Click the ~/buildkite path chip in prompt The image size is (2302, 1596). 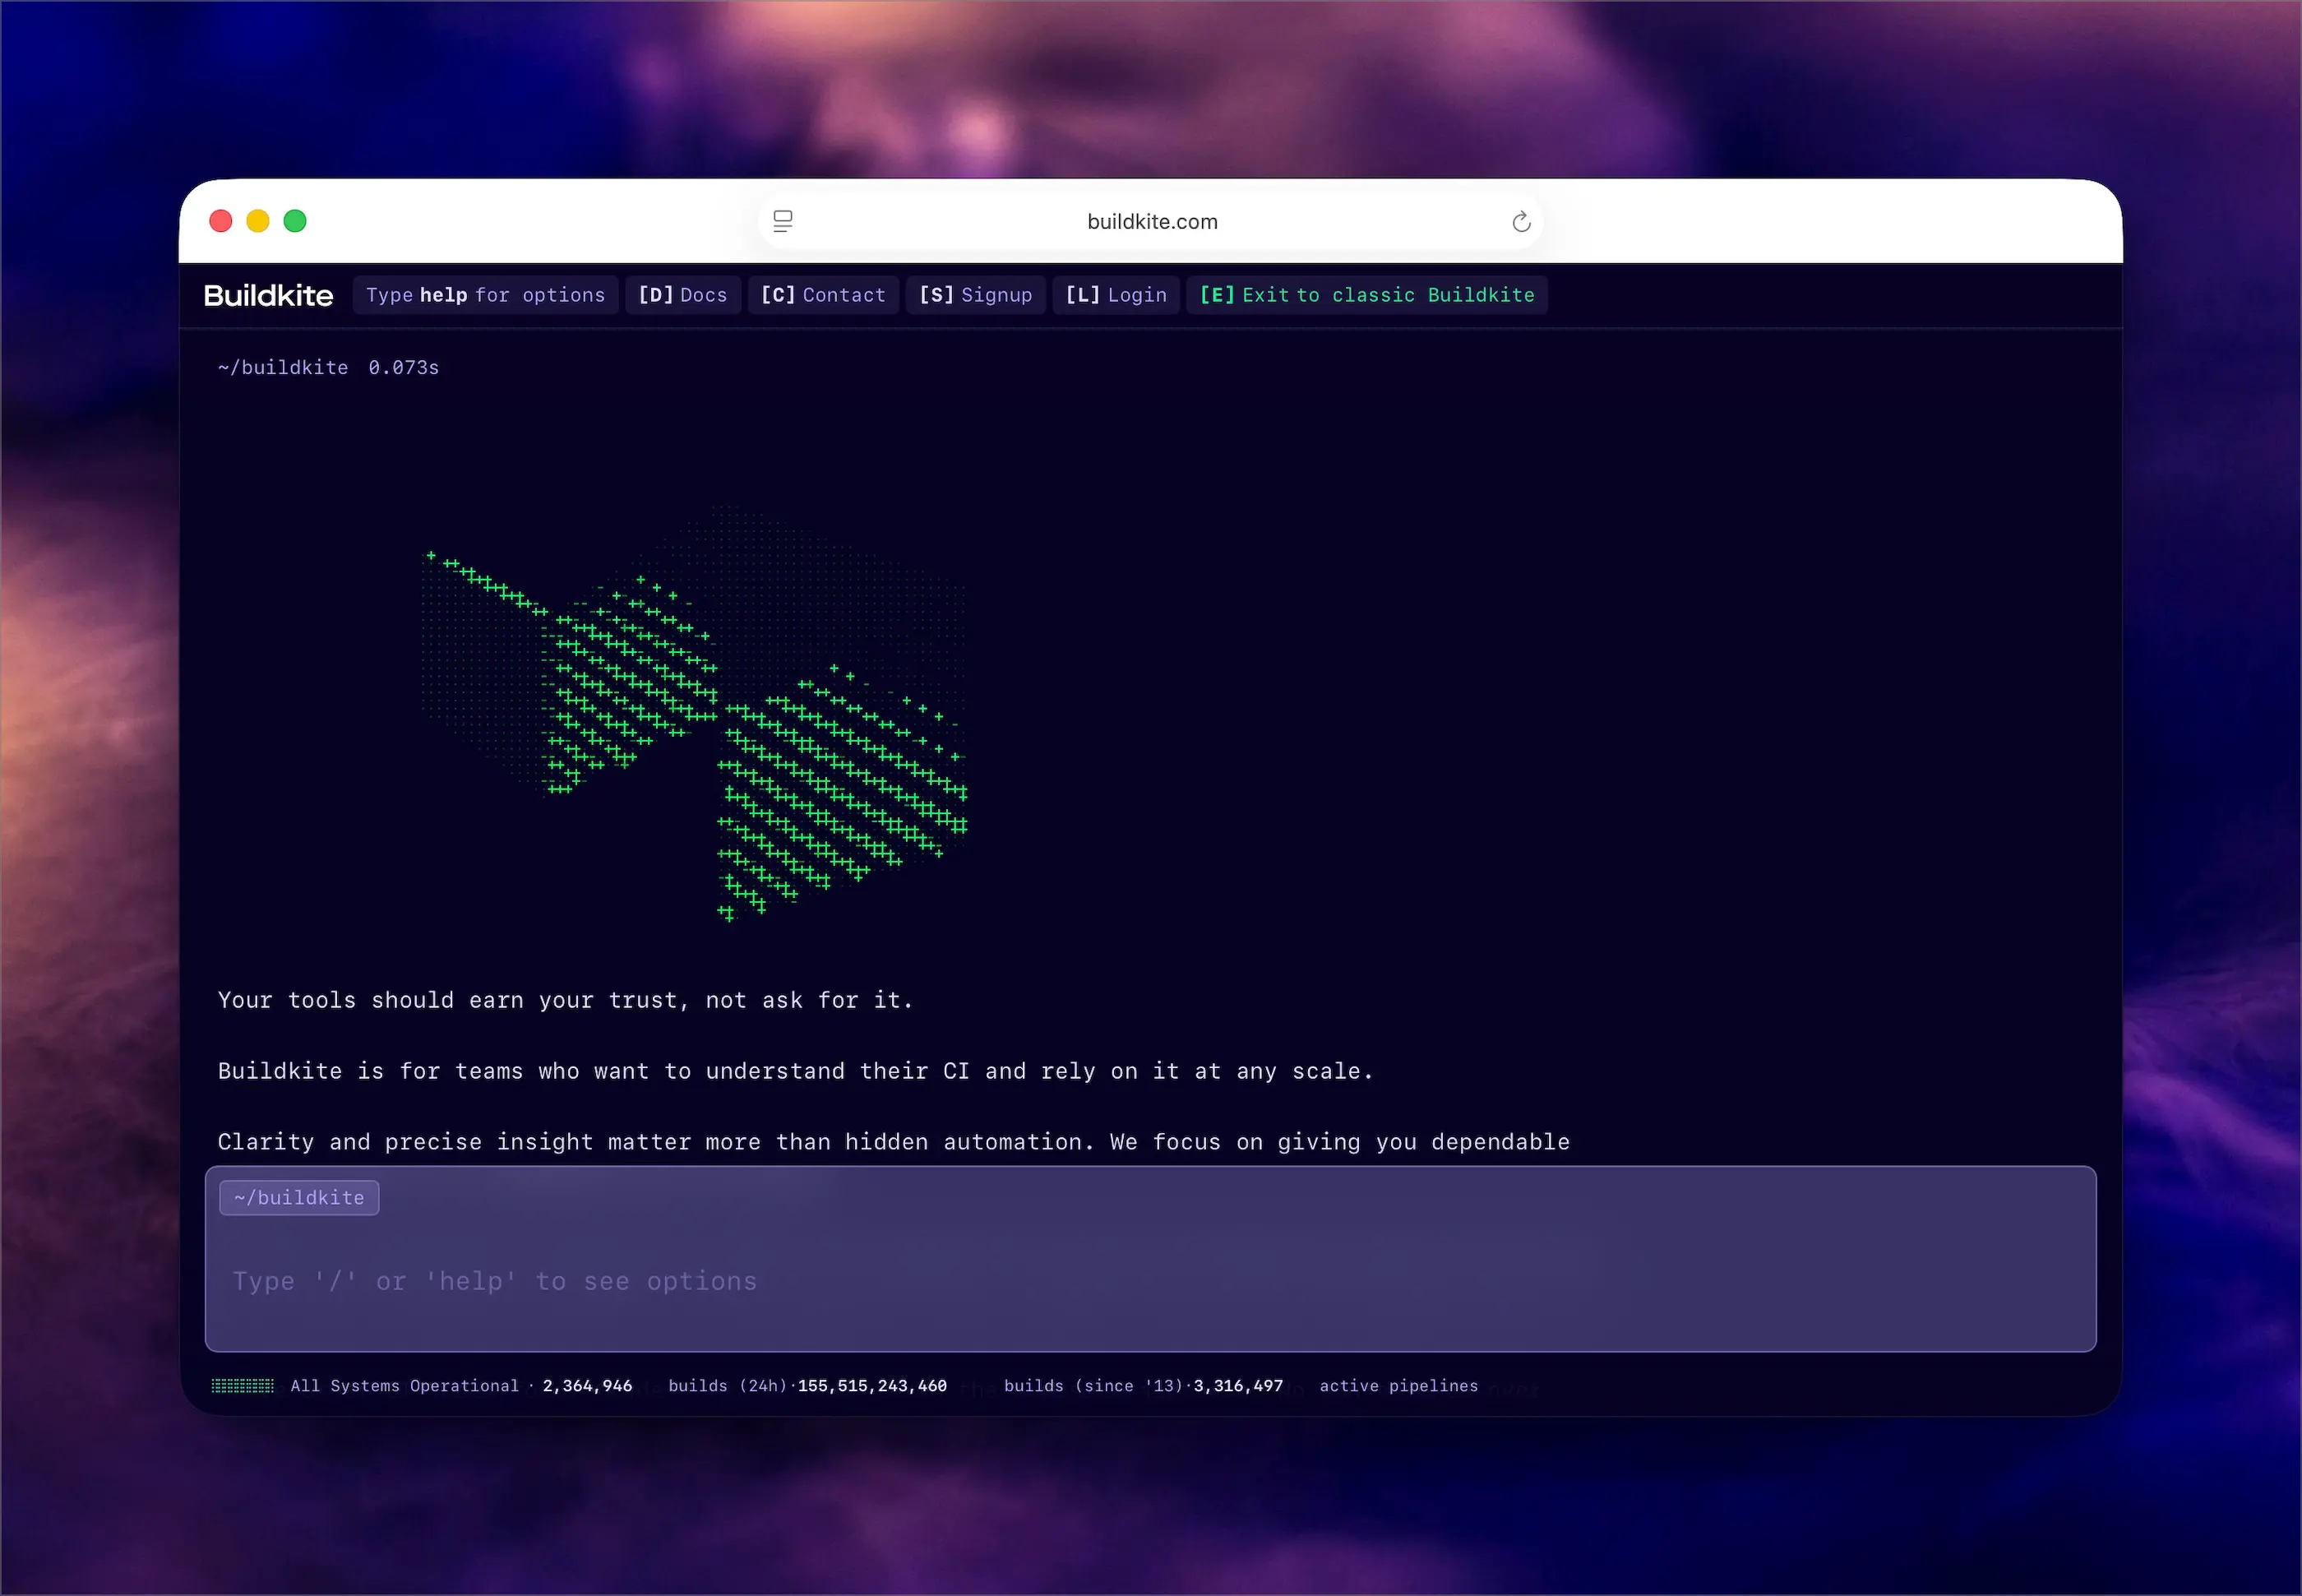(299, 1197)
